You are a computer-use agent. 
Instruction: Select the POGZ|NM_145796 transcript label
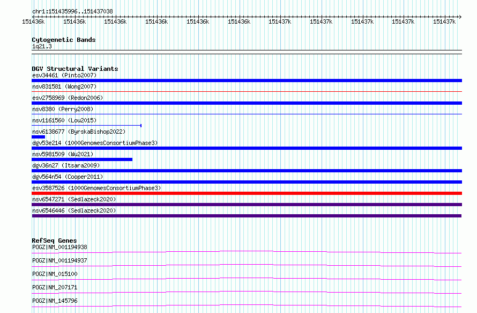tap(55, 301)
